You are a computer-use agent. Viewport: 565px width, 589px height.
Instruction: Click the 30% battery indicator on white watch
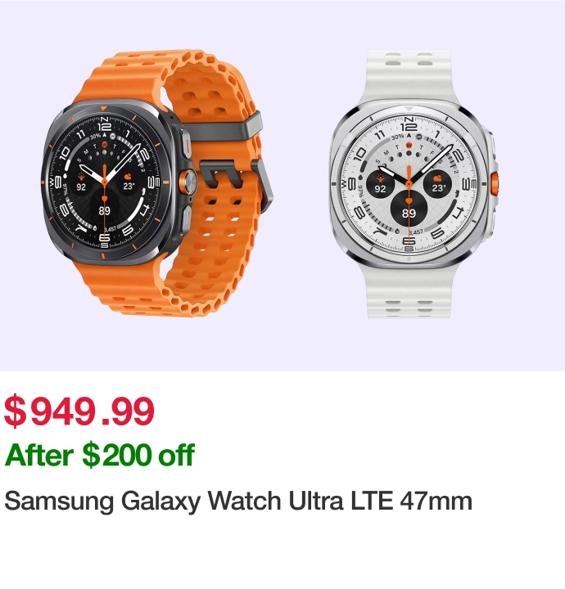point(398,137)
